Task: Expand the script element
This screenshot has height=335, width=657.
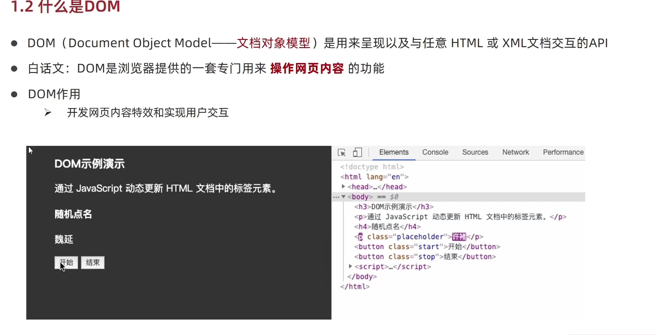Action: pyautogui.click(x=349, y=266)
